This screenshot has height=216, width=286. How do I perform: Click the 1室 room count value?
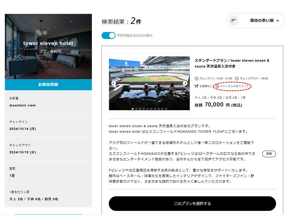coord(12,176)
